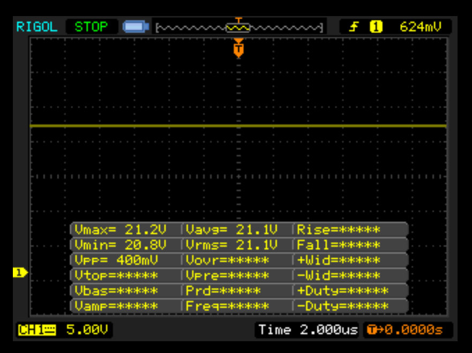Click the CH1 coupling indicator badge
472x353 pixels.
coord(37,330)
